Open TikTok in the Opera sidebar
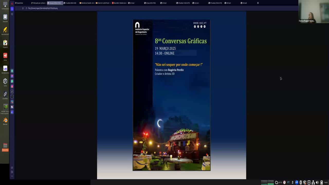The width and height of the screenshot is (329, 185). (12, 91)
